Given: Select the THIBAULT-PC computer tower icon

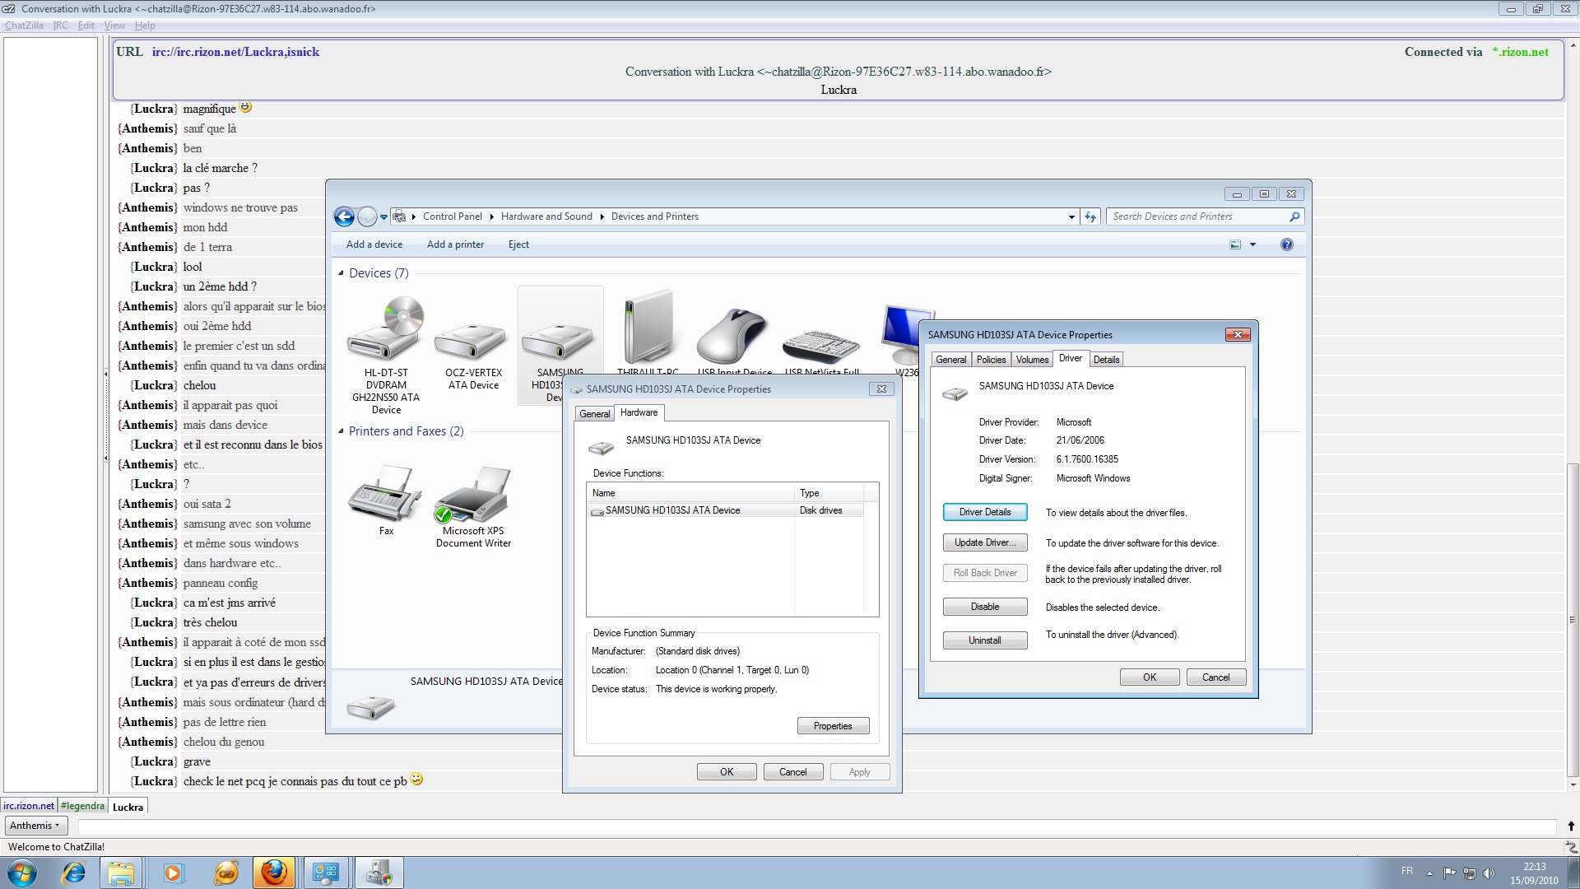Looking at the screenshot, I should 648,328.
